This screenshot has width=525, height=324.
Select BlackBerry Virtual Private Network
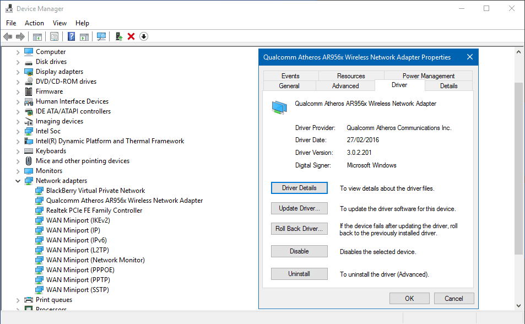(x=95, y=191)
